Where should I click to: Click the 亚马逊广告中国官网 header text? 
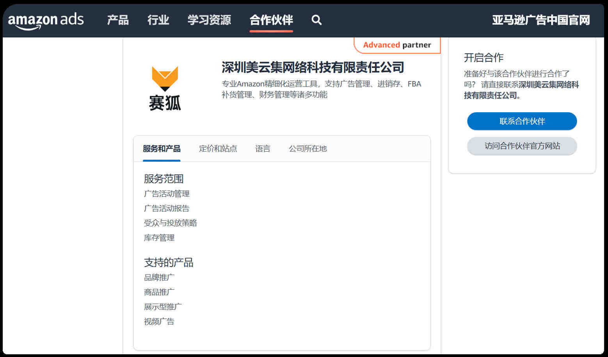pyautogui.click(x=540, y=20)
